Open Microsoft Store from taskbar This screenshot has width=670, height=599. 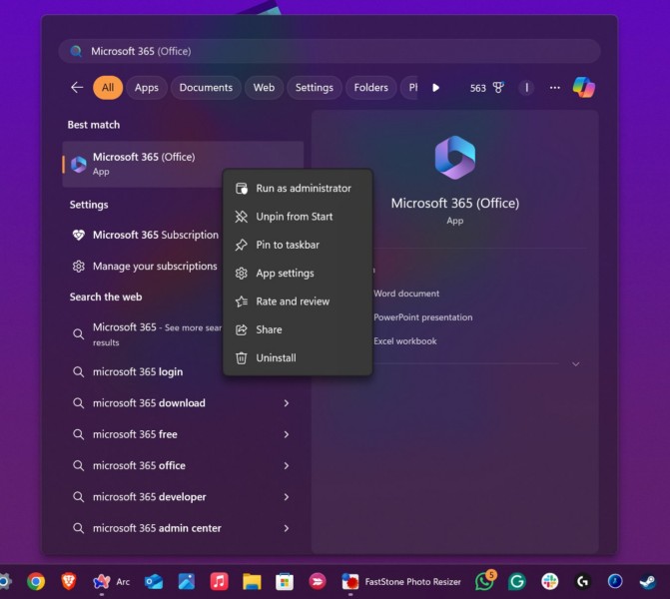coord(285,581)
